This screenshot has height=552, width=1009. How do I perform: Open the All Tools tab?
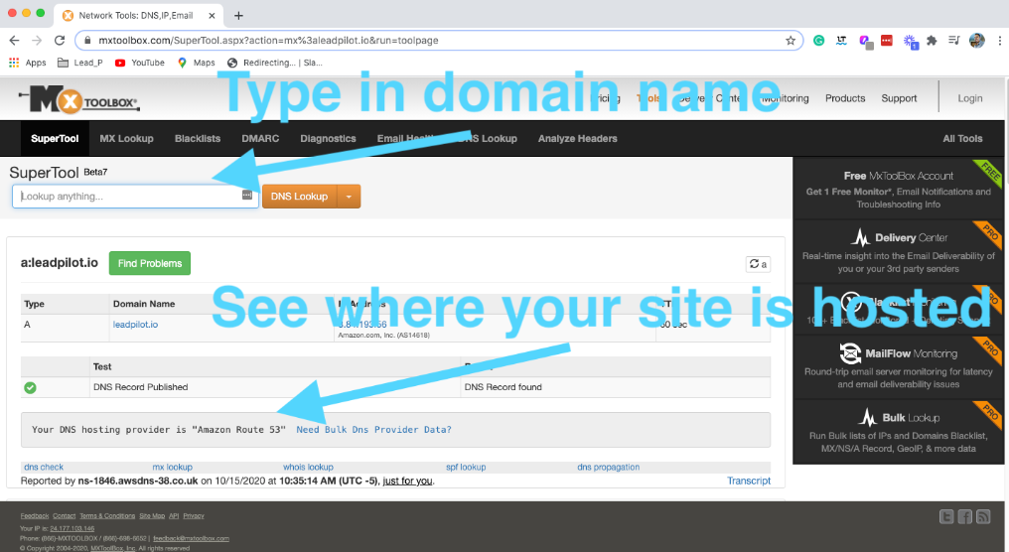coord(962,138)
